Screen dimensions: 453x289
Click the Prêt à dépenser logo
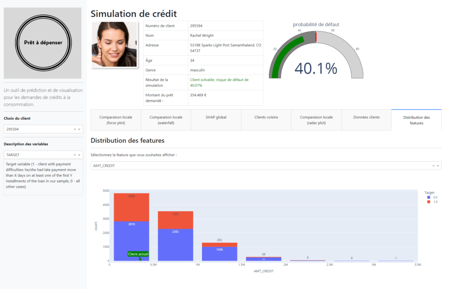pyautogui.click(x=43, y=43)
